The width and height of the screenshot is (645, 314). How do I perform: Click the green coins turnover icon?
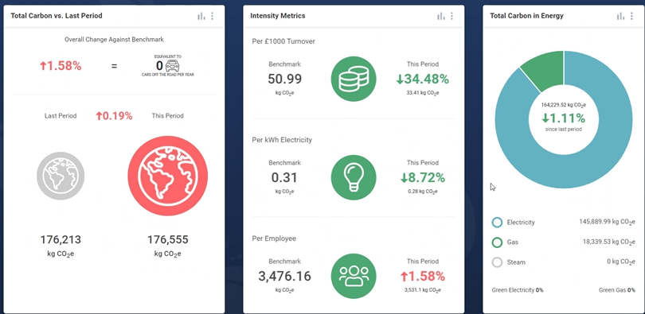coord(354,79)
